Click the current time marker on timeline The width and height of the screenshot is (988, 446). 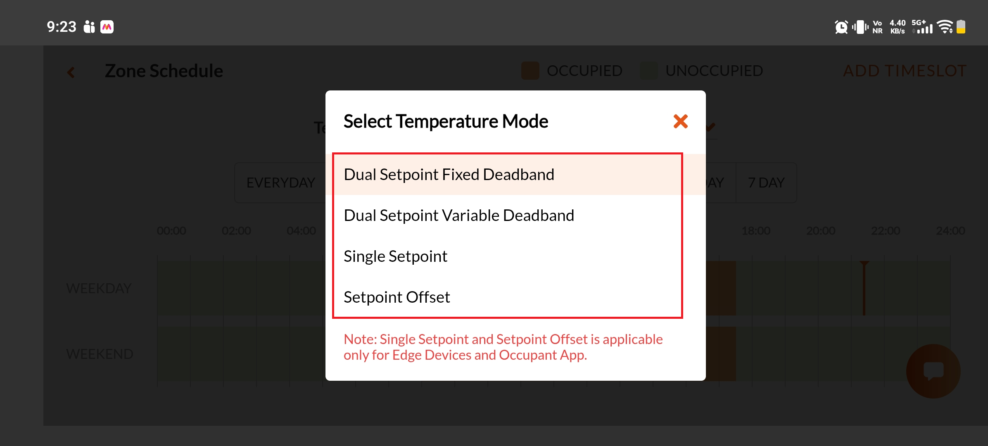coord(864,288)
